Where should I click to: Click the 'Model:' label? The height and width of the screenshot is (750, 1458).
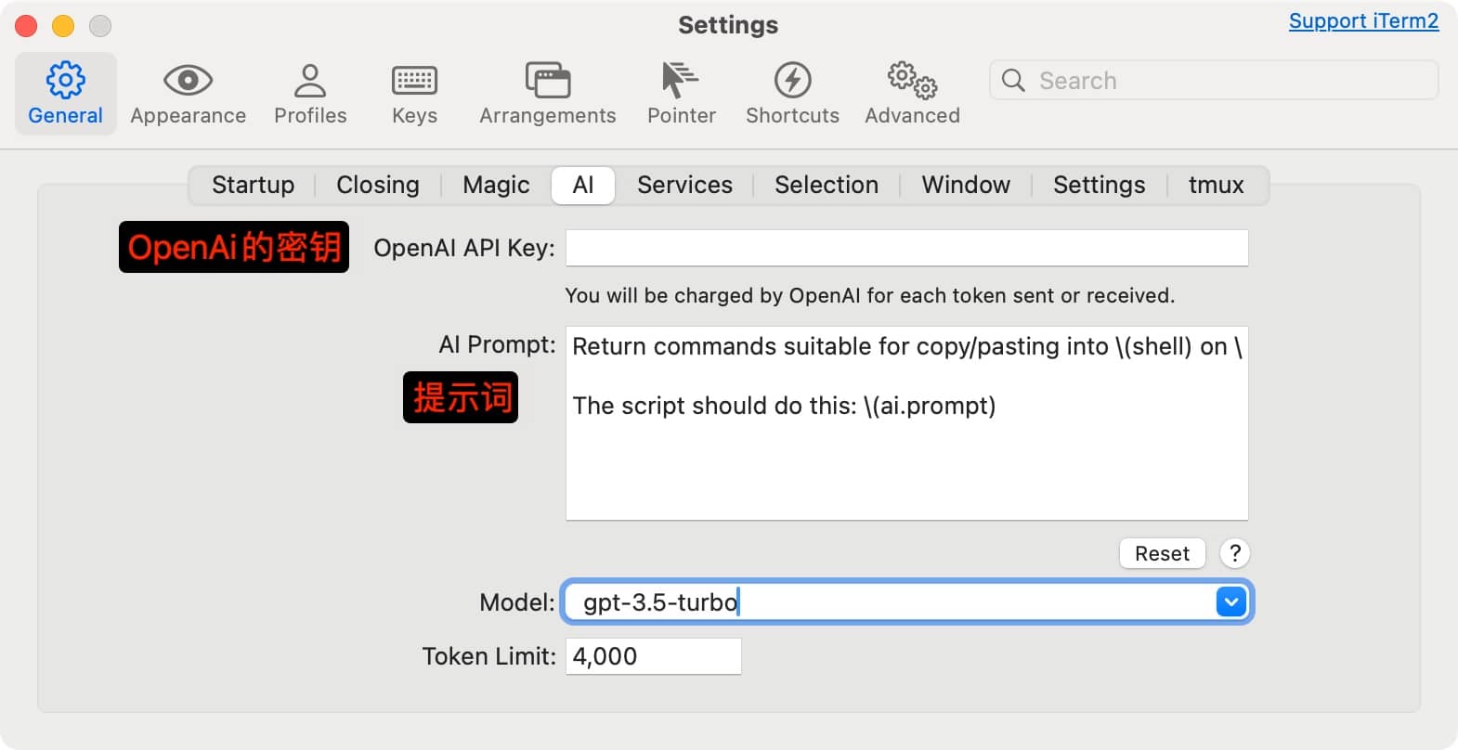516,602
